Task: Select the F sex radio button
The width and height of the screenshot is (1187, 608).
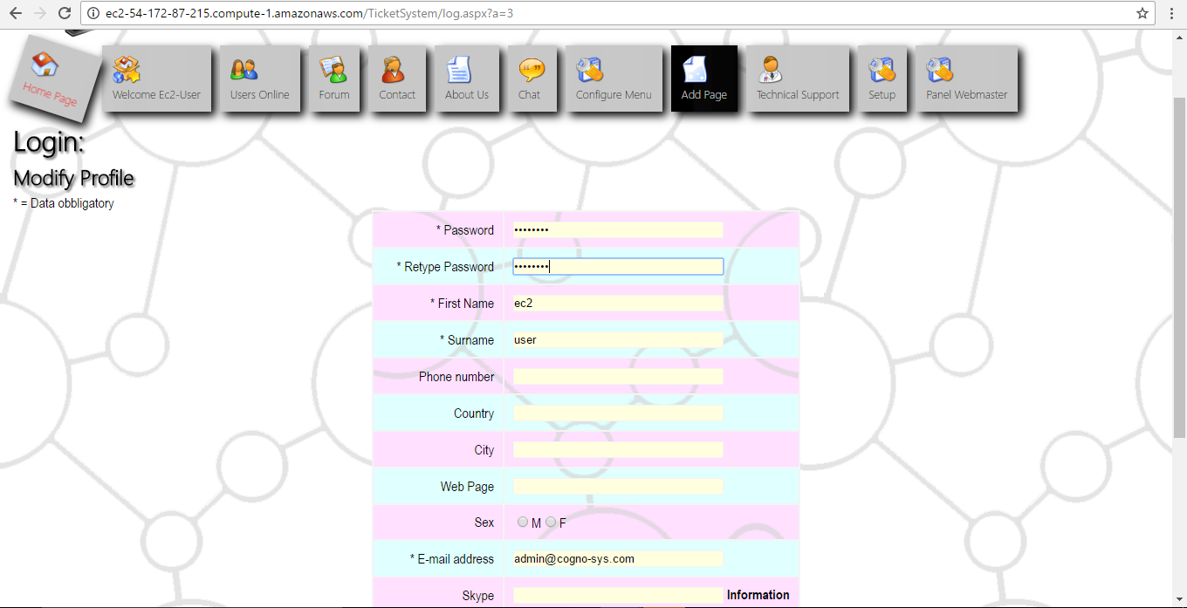Action: pos(551,522)
